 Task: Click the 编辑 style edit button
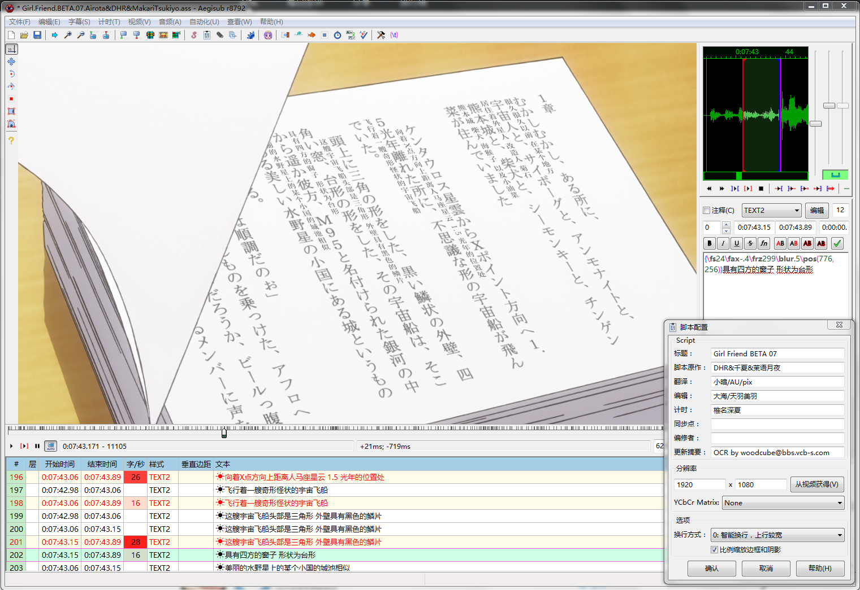pyautogui.click(x=816, y=210)
